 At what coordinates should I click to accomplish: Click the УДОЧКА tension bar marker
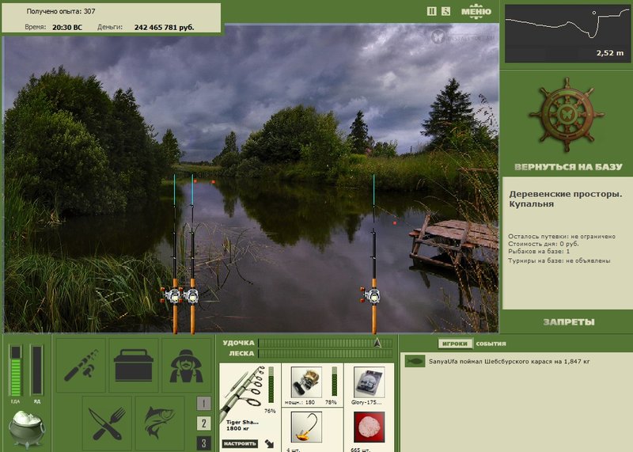tap(377, 343)
